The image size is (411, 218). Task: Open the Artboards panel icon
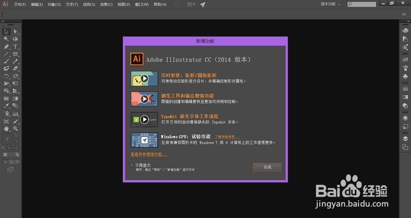405,147
